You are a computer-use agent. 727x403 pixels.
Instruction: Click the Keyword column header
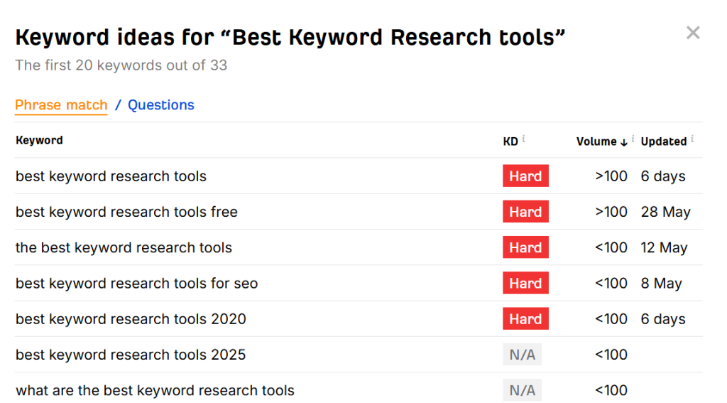pos(39,140)
